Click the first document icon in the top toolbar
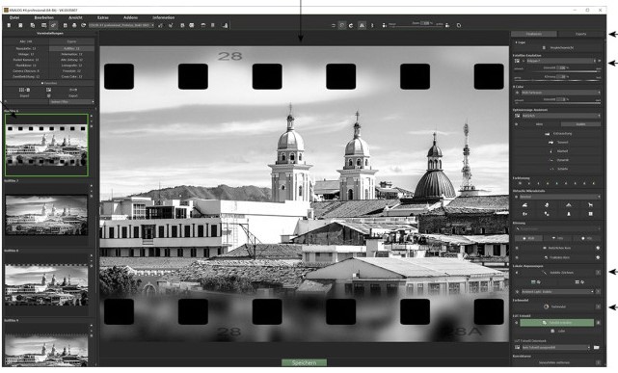Screen dimensions: 618x373 [9, 25]
